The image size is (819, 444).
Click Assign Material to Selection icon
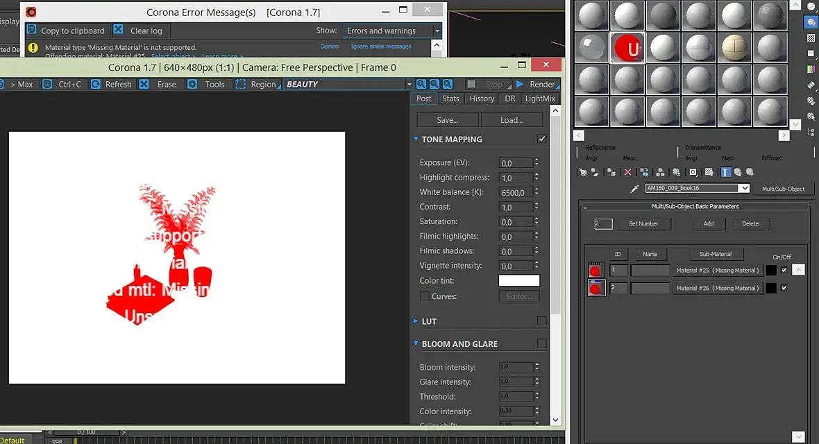click(611, 172)
